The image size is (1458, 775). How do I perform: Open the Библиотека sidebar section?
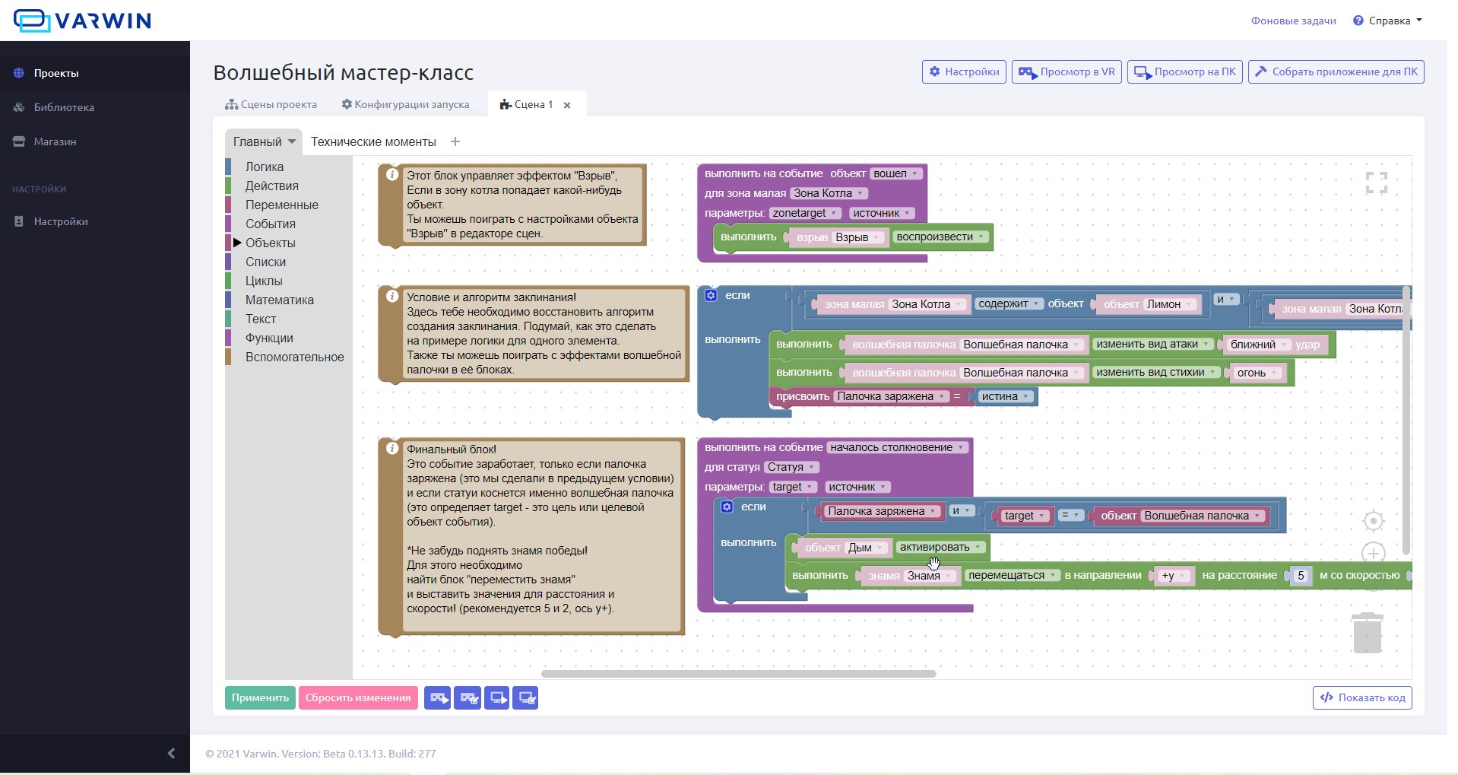coord(94,107)
